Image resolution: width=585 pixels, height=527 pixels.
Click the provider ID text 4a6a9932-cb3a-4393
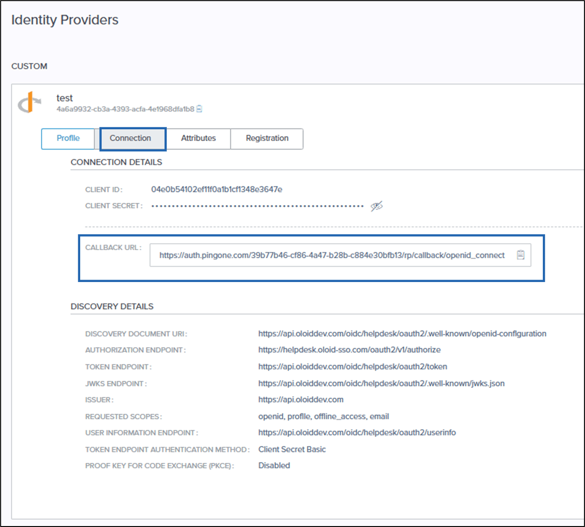[x=125, y=109]
